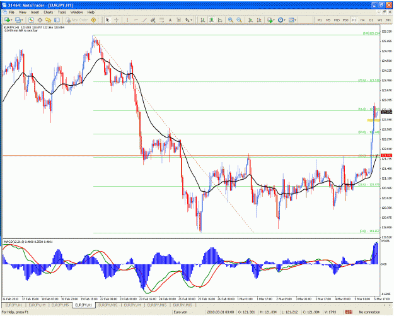Activate the M15 timeframe button
Viewport: 394px width, 316px height.
[x=337, y=20]
